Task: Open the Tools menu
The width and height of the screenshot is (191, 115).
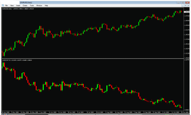Action: [x=32, y=5]
